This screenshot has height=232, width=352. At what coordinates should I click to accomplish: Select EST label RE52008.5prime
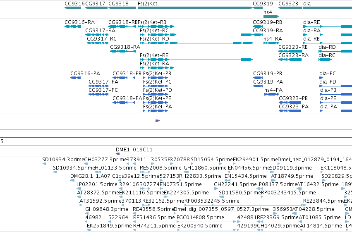[160, 168]
